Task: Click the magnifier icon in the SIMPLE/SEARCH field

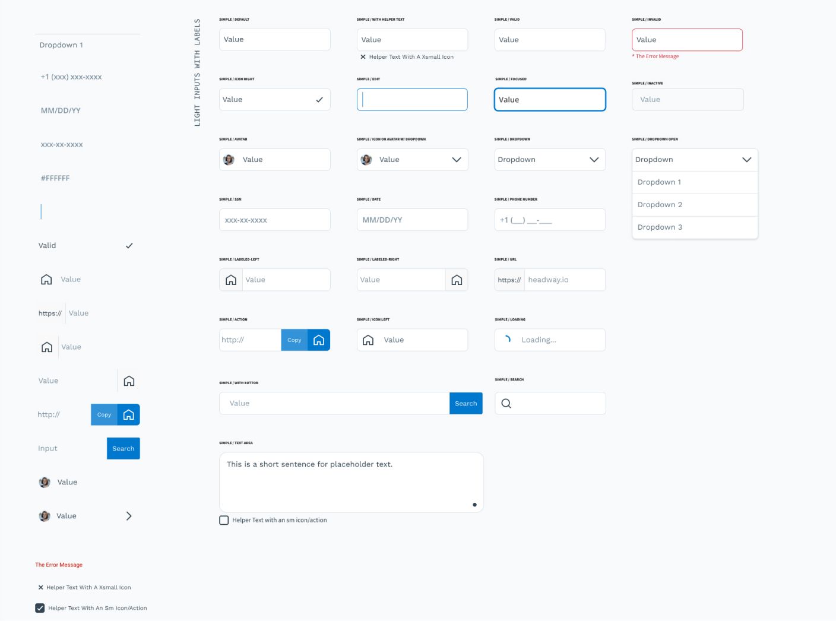Action: tap(506, 403)
